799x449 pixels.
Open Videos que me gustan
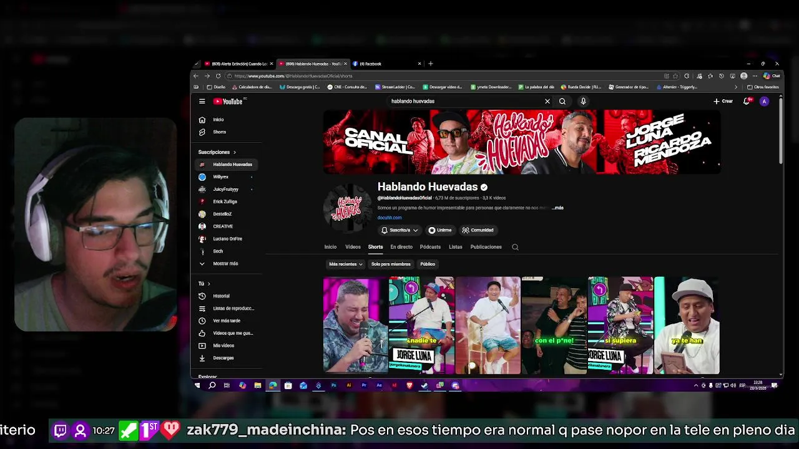pyautogui.click(x=227, y=333)
